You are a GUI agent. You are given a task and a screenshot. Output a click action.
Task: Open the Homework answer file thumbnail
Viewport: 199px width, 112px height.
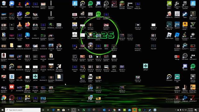point(138,48)
